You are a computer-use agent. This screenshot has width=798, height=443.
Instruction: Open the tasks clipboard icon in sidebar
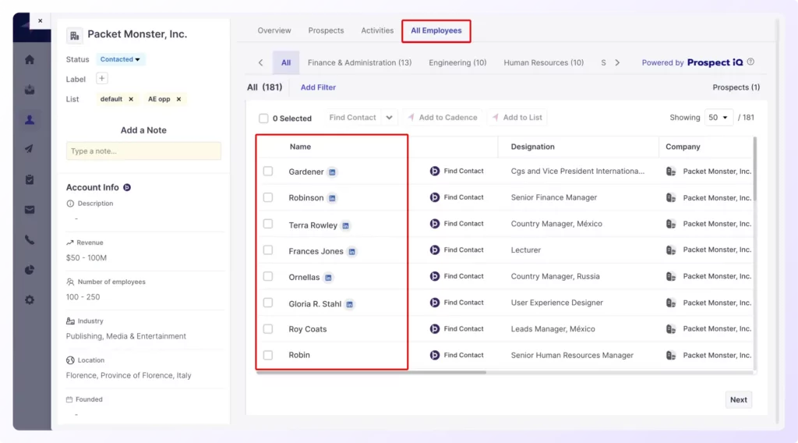click(30, 179)
